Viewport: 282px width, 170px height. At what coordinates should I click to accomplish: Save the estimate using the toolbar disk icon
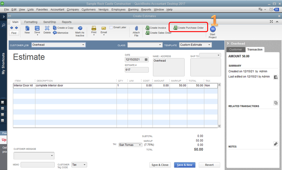37,28
